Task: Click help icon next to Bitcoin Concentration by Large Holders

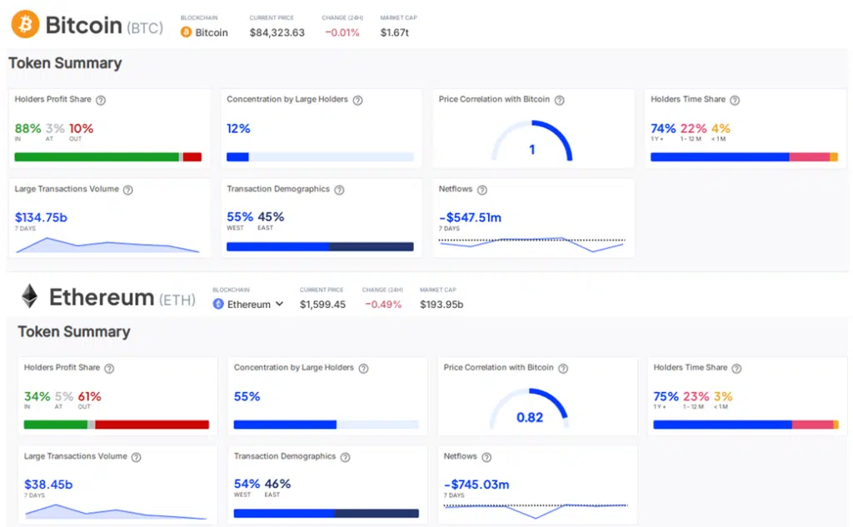Action: [x=357, y=100]
